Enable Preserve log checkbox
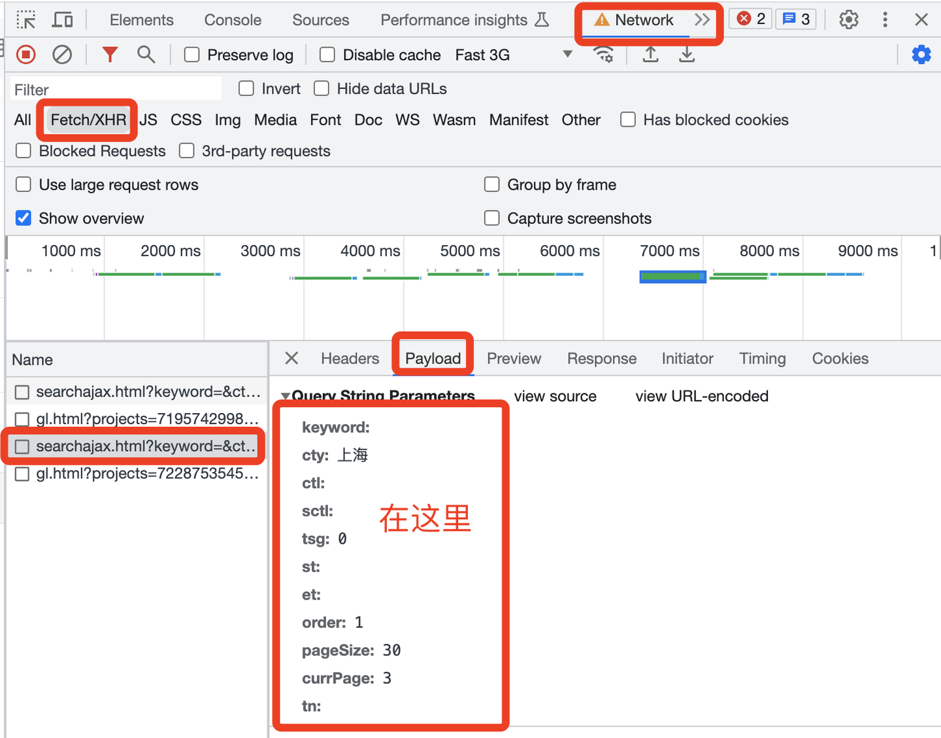Image resolution: width=941 pixels, height=738 pixels. tap(191, 55)
